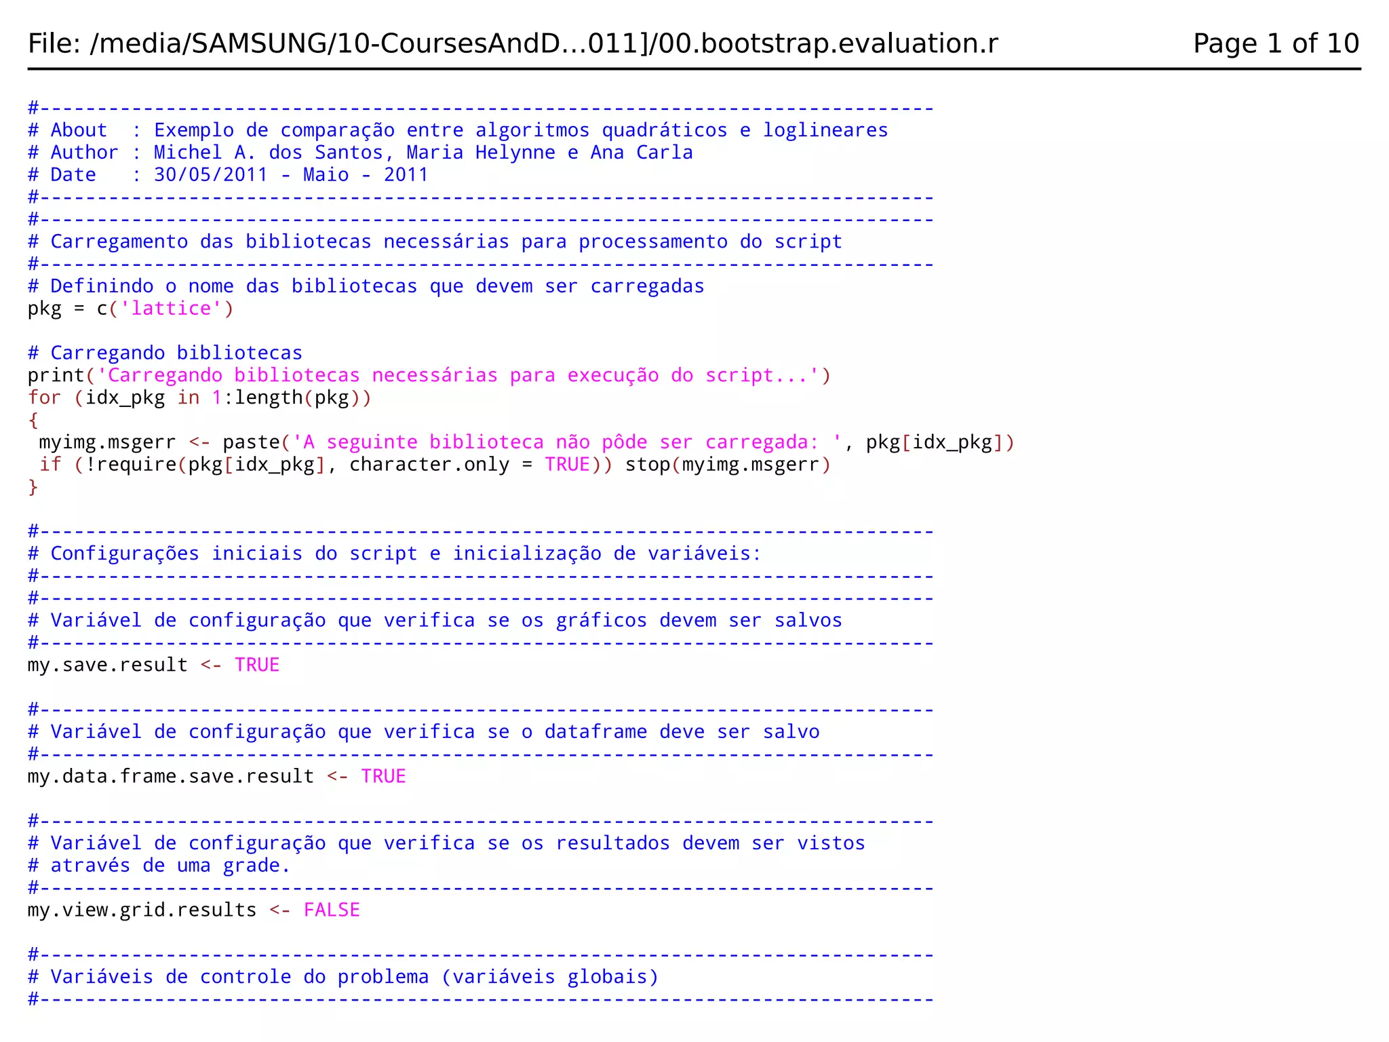Click the '# About' comment line
Screen dimensions: 1389x1042
[457, 130]
